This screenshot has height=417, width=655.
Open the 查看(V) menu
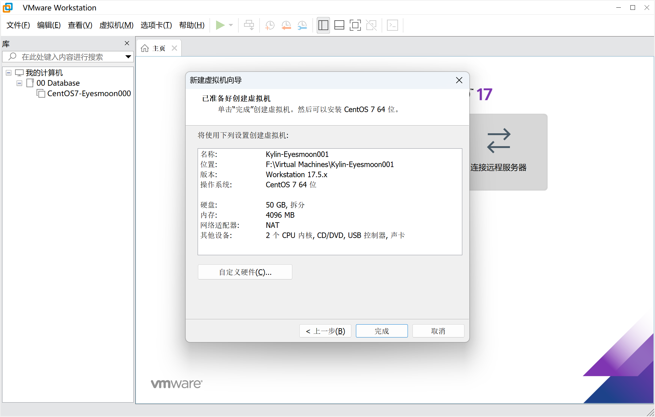(x=80, y=25)
